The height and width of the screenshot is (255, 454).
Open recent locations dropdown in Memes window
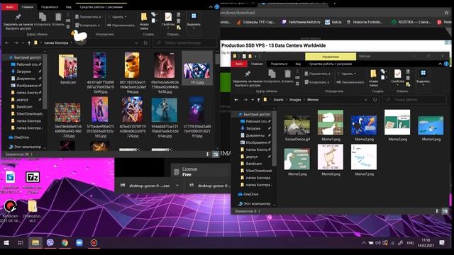coord(253,100)
